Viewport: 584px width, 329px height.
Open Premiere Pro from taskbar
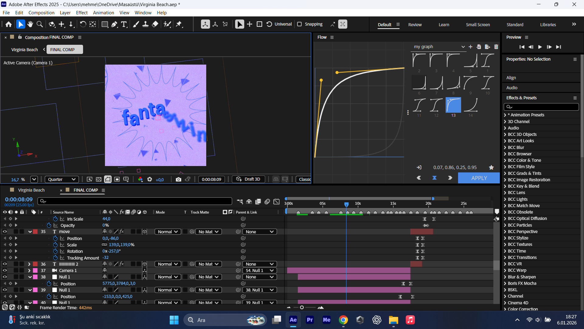tap(310, 320)
